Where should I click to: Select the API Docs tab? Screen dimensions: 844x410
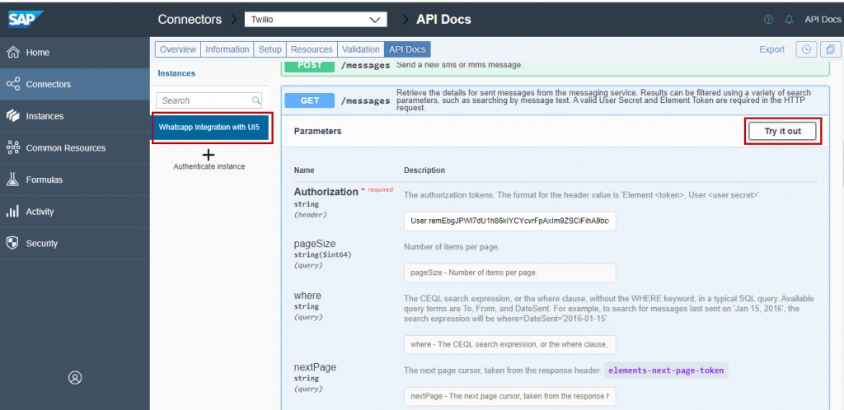tap(407, 49)
